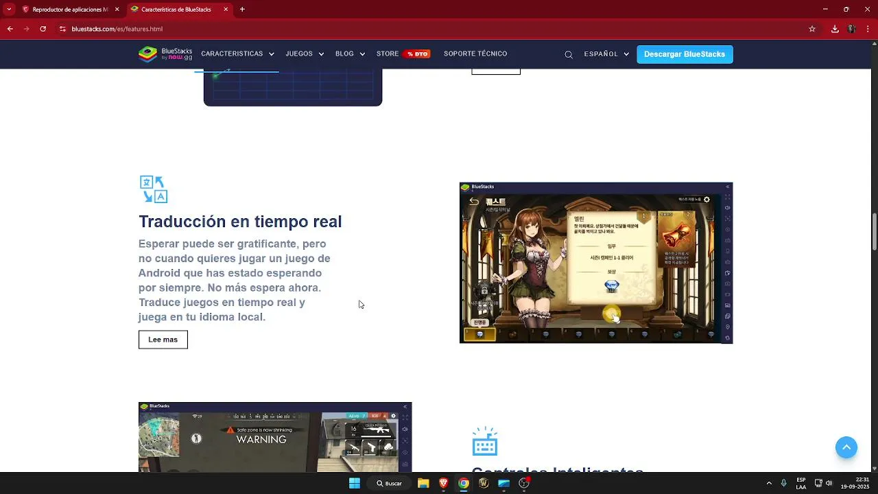The image size is (878, 494).
Task: Open the BLOG nav menu
Action: pyautogui.click(x=344, y=54)
